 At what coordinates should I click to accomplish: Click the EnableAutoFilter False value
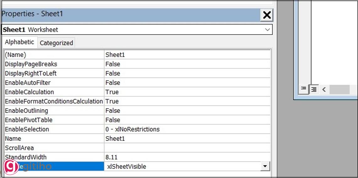pos(187,83)
